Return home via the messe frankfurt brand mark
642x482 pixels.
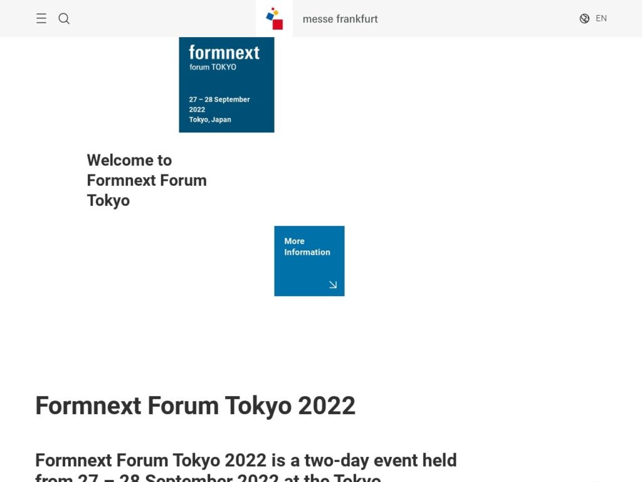point(273,18)
